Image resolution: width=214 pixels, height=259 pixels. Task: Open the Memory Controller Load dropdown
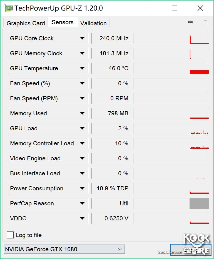tap(83, 143)
